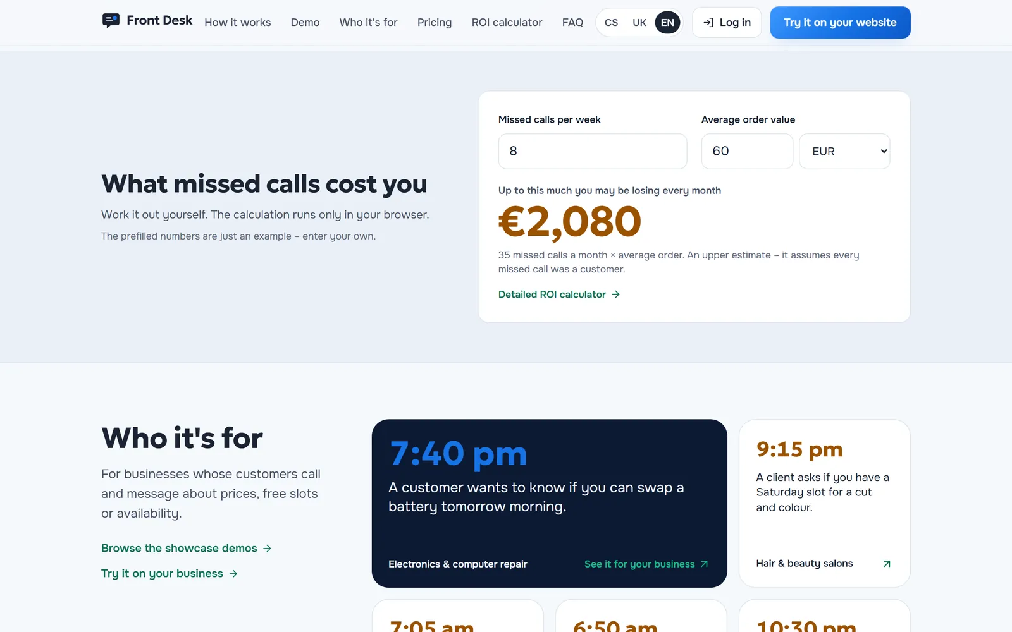Click the arrow icon after Browse the showcase demos
Viewport: 1012px width, 632px height.
[x=268, y=549]
